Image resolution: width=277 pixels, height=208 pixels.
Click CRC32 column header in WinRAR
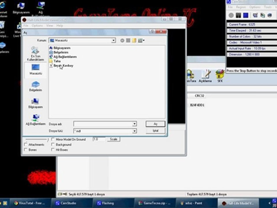(x=199, y=96)
